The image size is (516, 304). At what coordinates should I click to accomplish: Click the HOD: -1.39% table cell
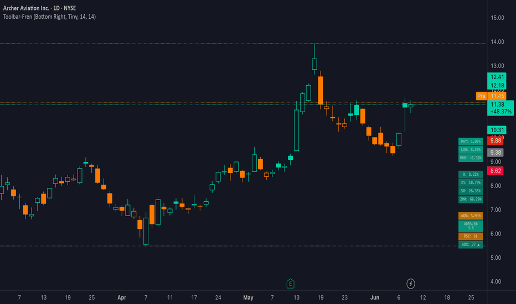coord(471,158)
